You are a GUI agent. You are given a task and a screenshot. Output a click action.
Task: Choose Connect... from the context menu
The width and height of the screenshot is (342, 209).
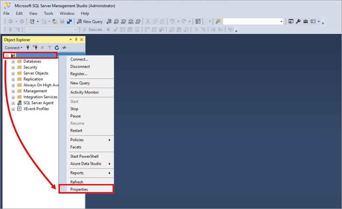click(x=86, y=59)
